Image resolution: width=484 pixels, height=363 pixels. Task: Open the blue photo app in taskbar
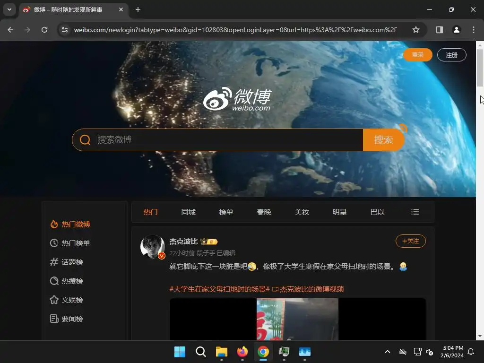tap(305, 352)
